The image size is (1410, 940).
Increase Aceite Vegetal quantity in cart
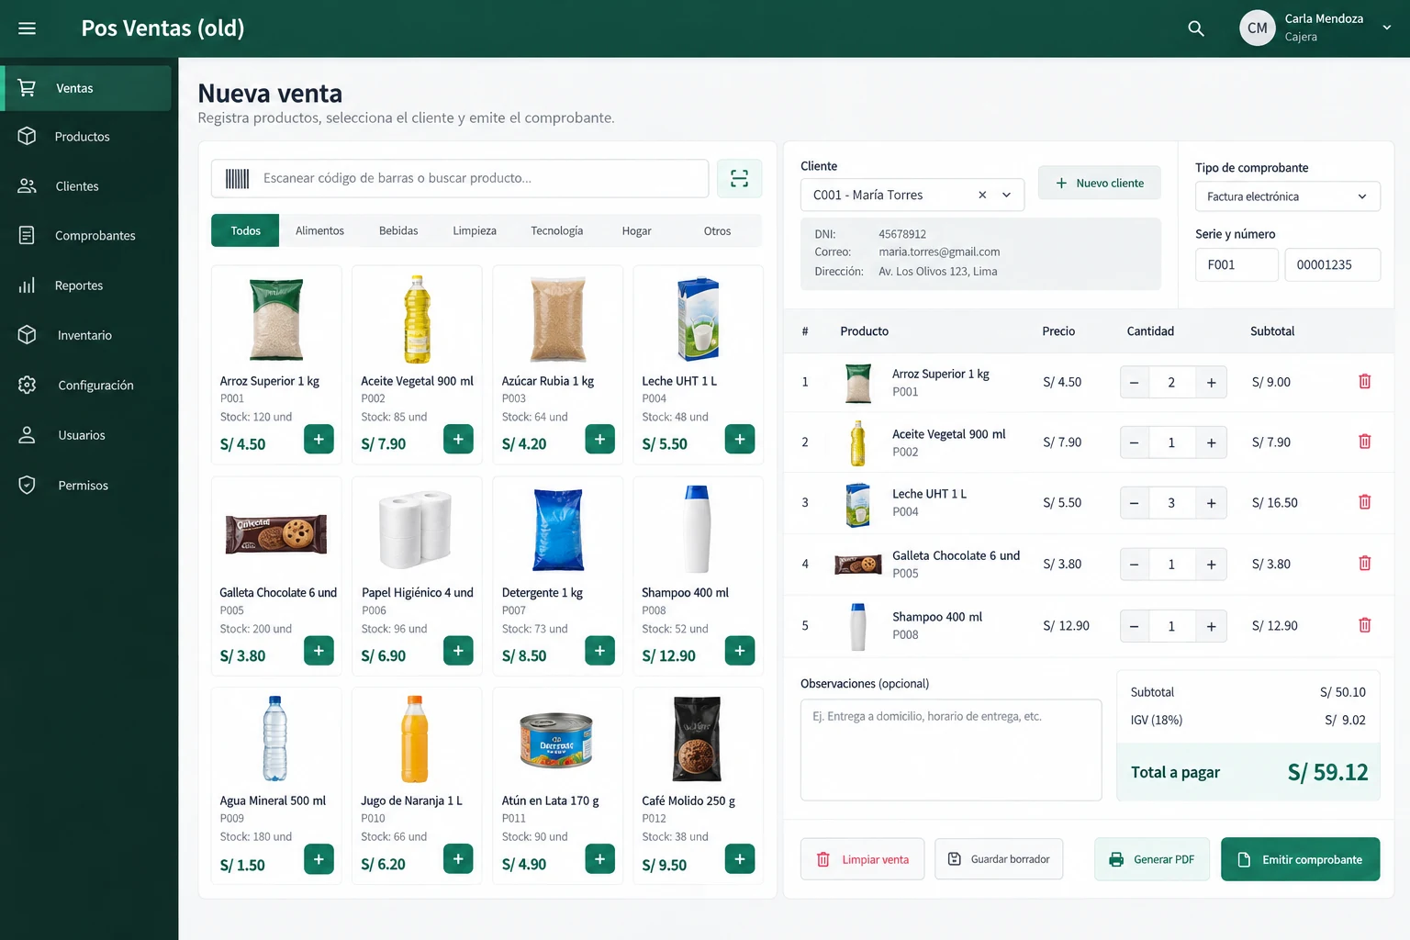click(x=1212, y=442)
